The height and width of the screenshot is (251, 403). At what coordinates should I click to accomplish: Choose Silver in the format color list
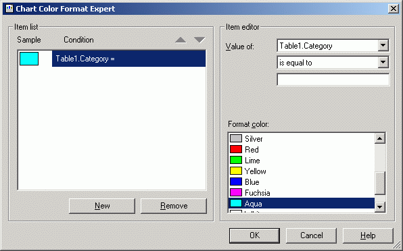coord(302,139)
